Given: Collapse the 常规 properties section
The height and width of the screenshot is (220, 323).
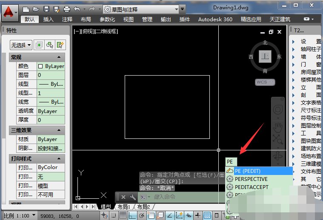Looking at the screenshot, I should [59, 57].
